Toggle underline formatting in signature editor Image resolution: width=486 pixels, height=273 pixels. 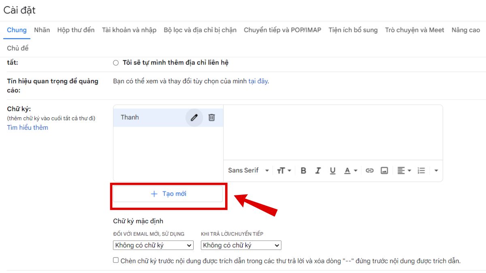click(x=333, y=171)
